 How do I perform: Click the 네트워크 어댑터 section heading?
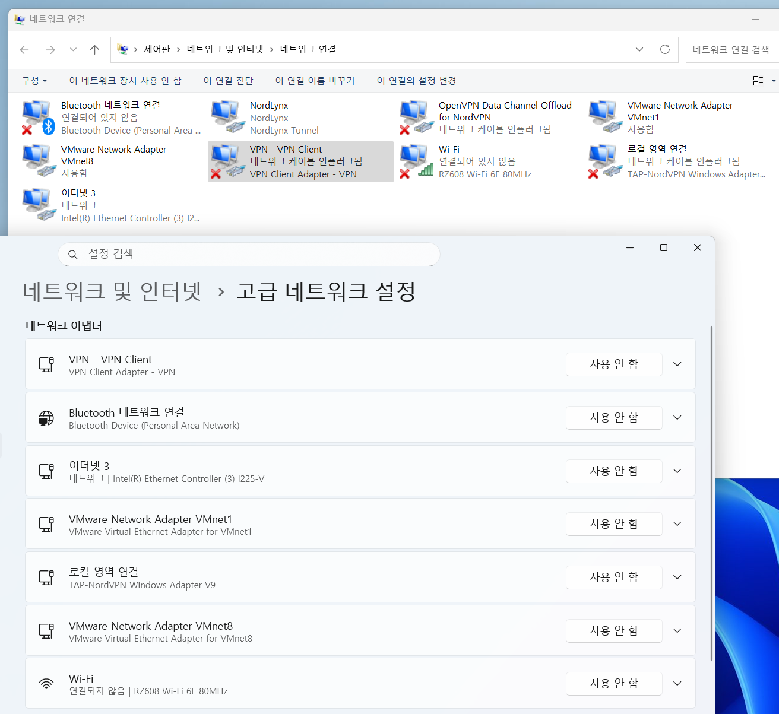64,326
